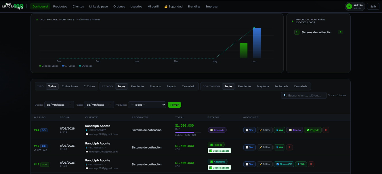Edit record #43 with pencil button
The image size is (382, 174).
click(265, 147)
